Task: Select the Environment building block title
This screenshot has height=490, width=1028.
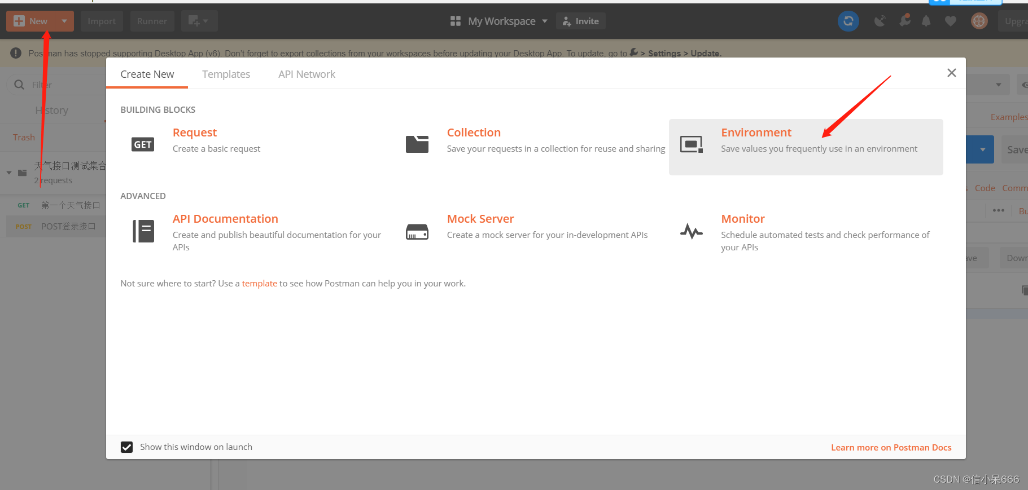Action: click(756, 133)
